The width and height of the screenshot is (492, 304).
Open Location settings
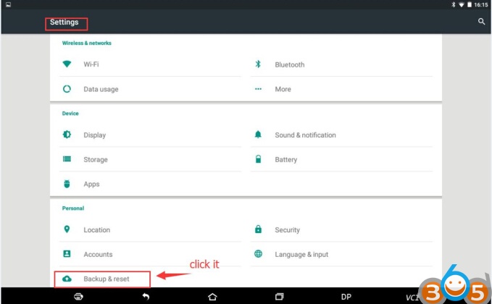(x=150, y=229)
